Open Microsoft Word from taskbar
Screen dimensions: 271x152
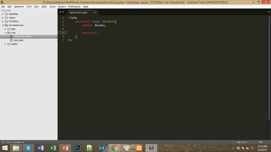(x=41, y=148)
